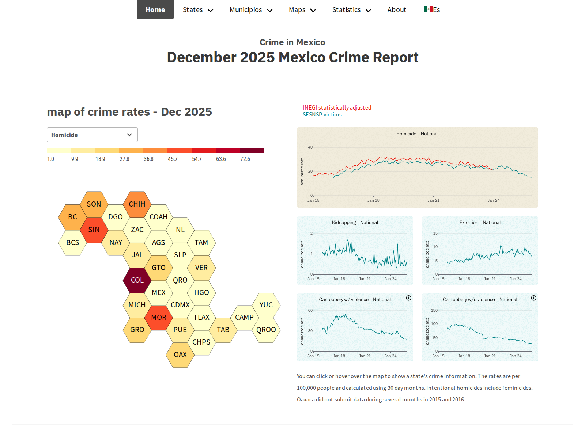
Task: Select the MOR hexagon on the map
Action: tap(159, 317)
